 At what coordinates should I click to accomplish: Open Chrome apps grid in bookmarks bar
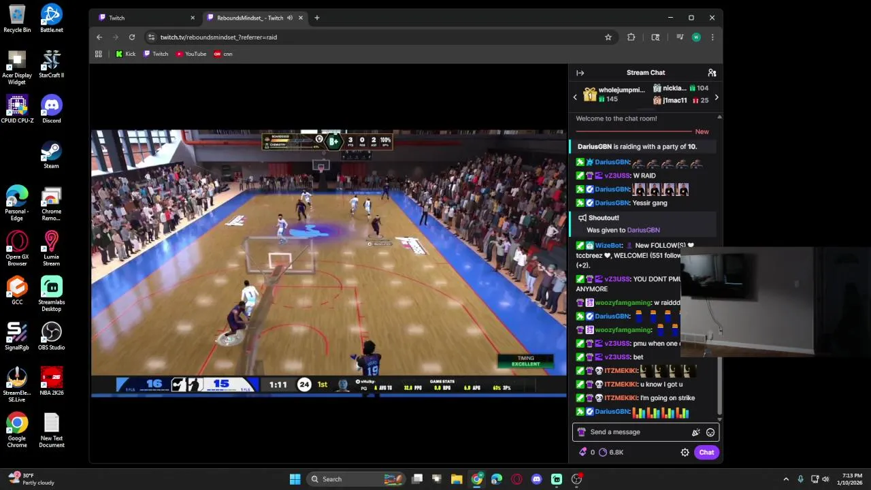click(x=99, y=54)
